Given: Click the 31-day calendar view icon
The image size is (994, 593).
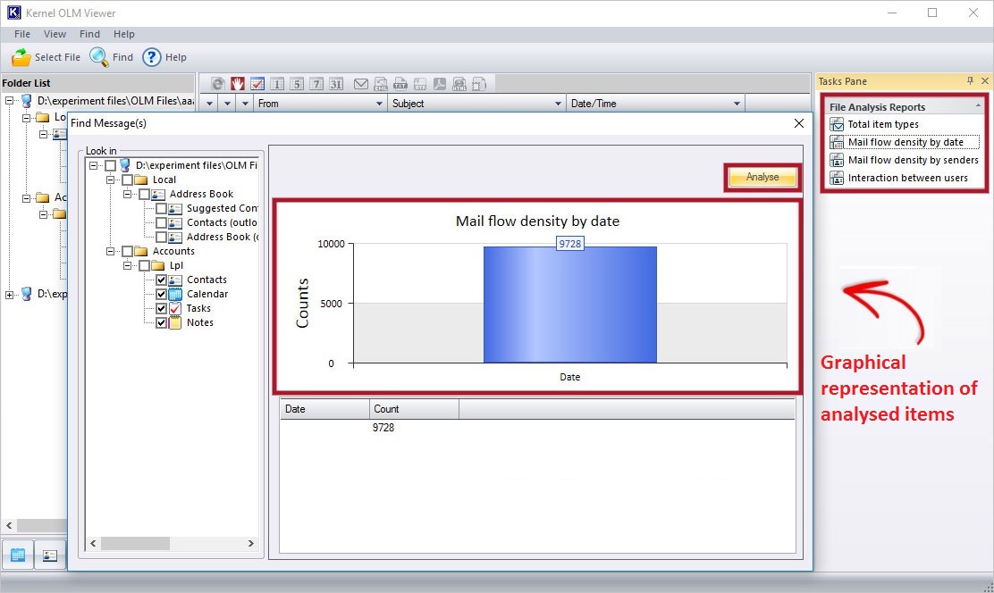Looking at the screenshot, I should [x=336, y=84].
